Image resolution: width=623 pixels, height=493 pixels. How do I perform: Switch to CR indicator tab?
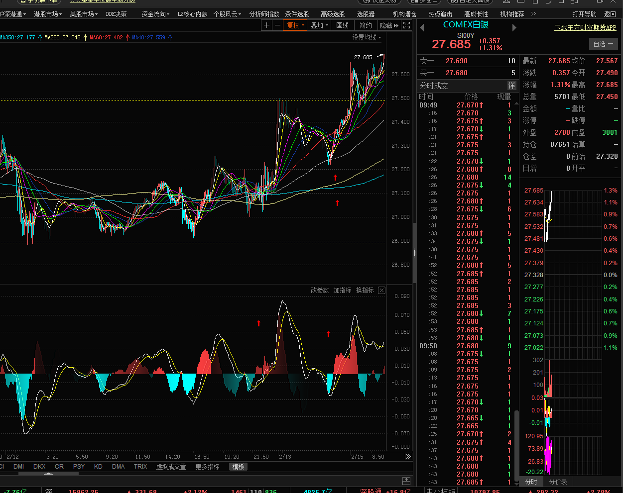[59, 467]
